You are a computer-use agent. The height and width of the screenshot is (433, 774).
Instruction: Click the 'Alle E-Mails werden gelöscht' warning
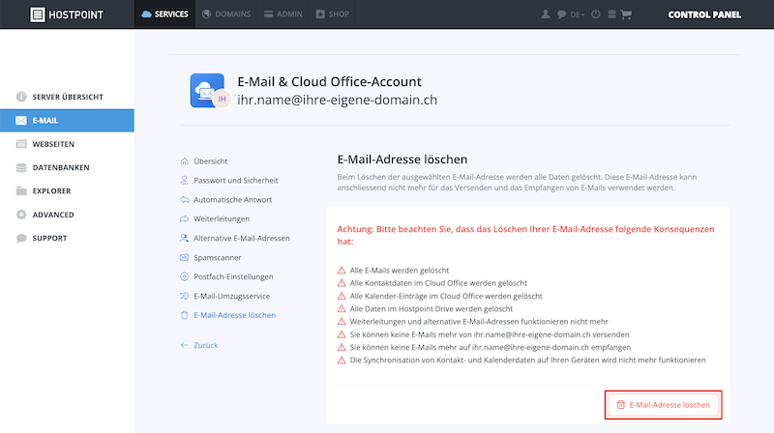(400, 271)
